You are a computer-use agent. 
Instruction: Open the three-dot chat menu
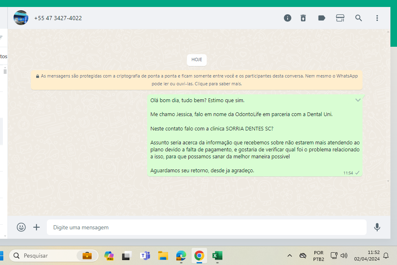point(377,18)
